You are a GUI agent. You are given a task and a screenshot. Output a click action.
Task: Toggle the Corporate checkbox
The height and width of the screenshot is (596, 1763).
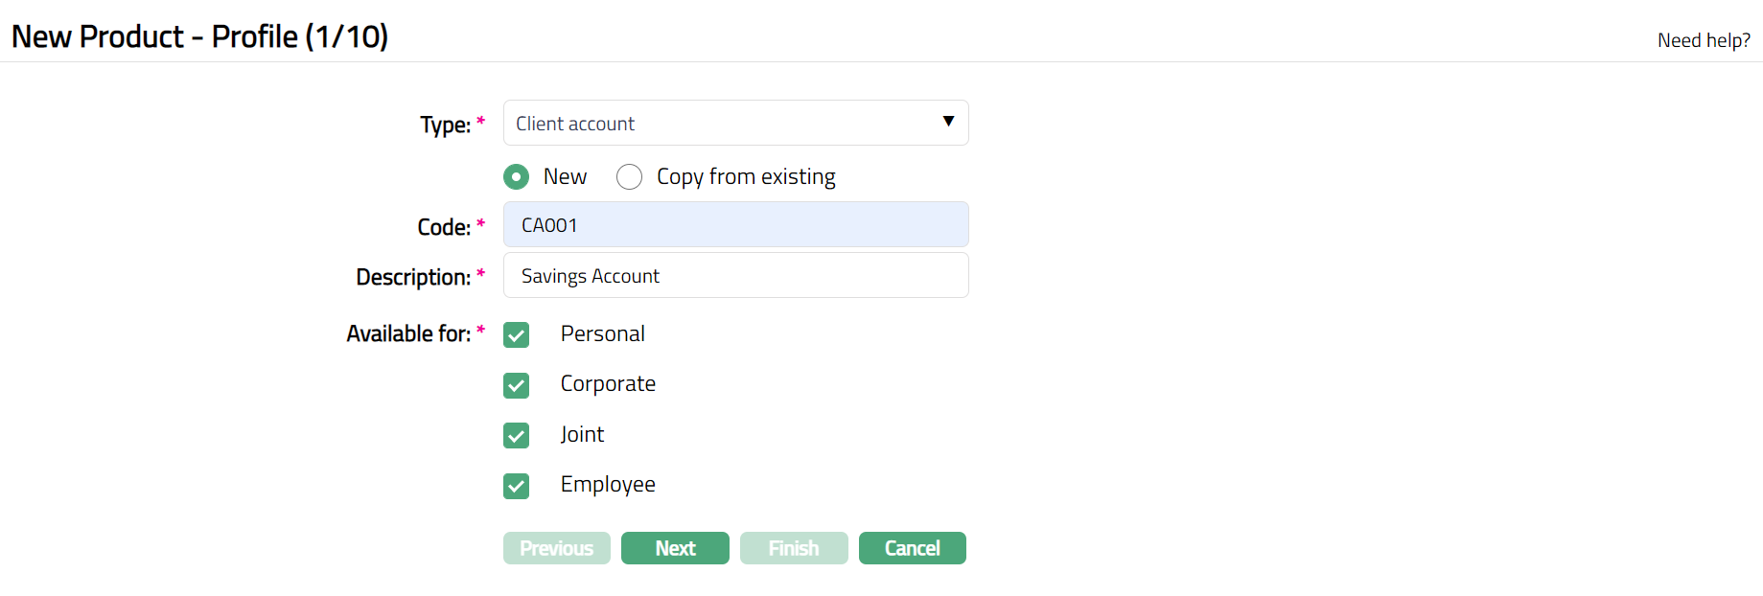click(x=517, y=385)
